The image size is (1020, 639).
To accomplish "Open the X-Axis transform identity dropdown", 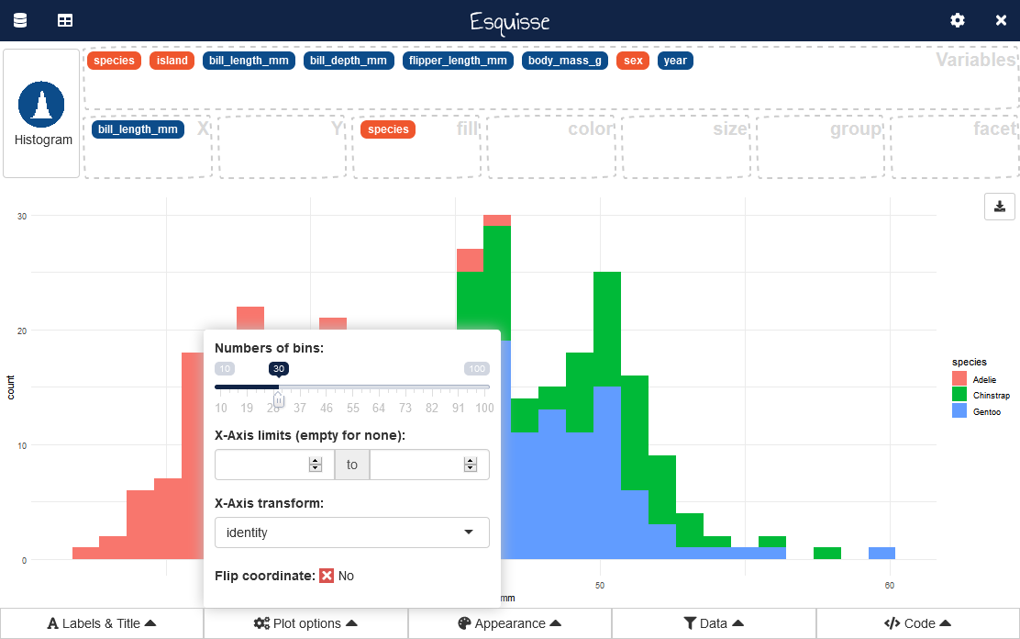I will point(351,532).
